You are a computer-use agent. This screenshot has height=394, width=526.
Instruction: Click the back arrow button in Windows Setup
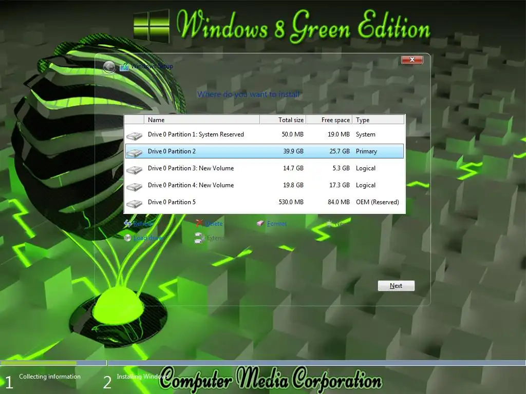[109, 67]
